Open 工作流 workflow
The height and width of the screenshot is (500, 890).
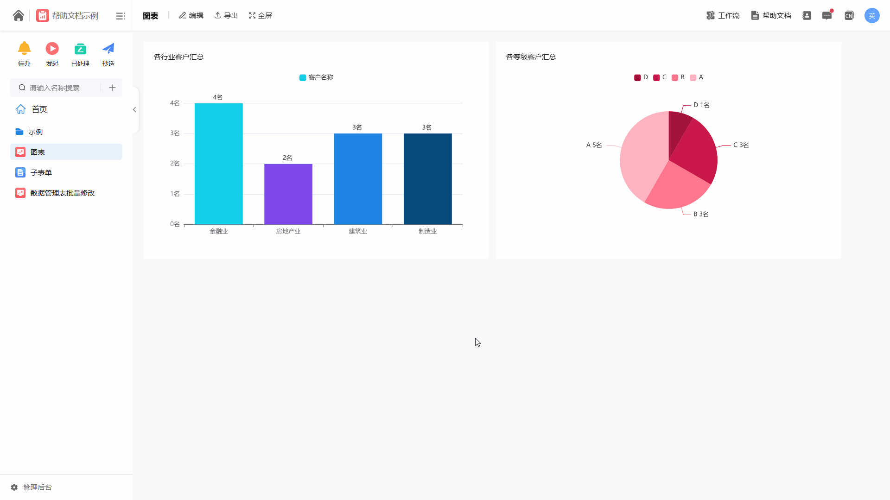(x=723, y=16)
